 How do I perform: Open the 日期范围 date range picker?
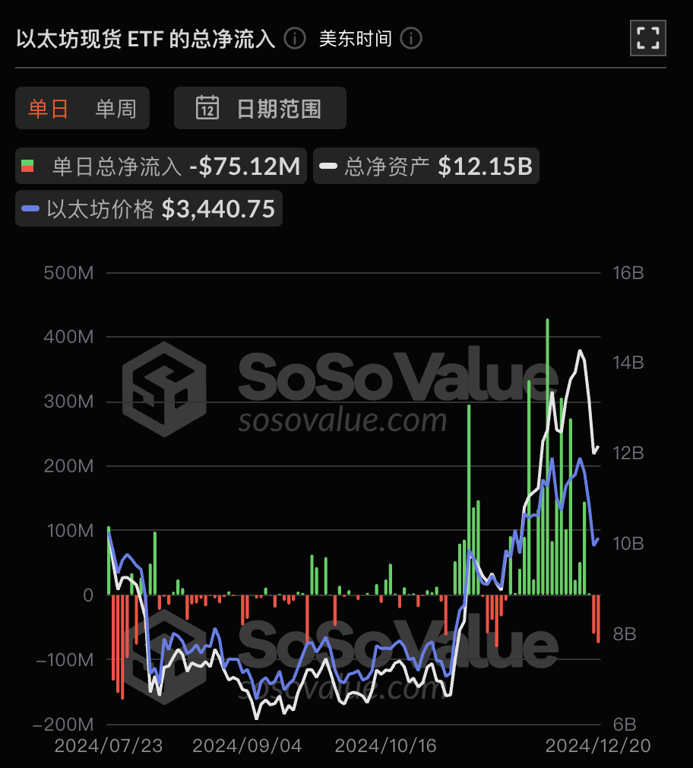coord(260,108)
